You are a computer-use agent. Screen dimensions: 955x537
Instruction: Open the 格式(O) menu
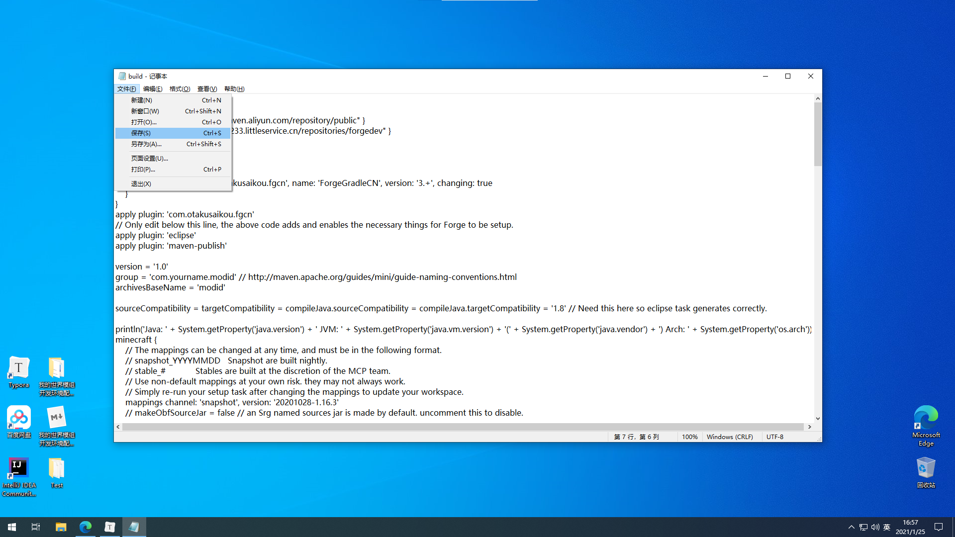point(180,89)
